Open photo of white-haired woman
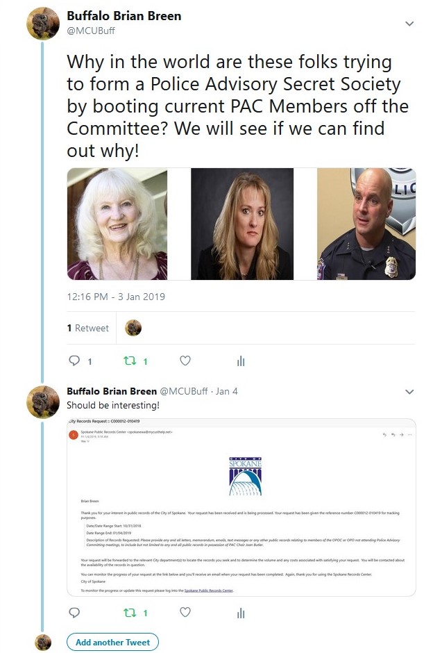This screenshot has width=433, height=653. tap(117, 224)
